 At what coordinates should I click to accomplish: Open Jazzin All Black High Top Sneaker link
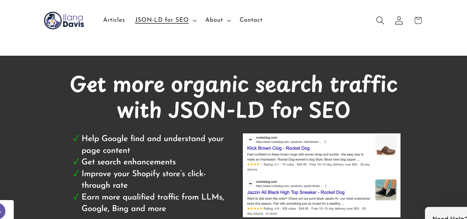[296, 192]
